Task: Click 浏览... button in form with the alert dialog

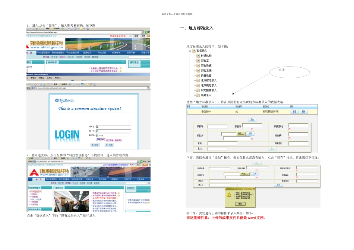Action: coord(244,174)
